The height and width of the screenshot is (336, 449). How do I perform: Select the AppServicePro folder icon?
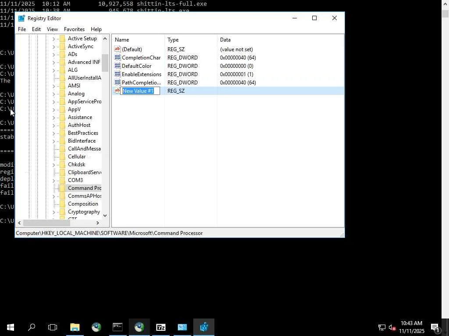pos(62,101)
